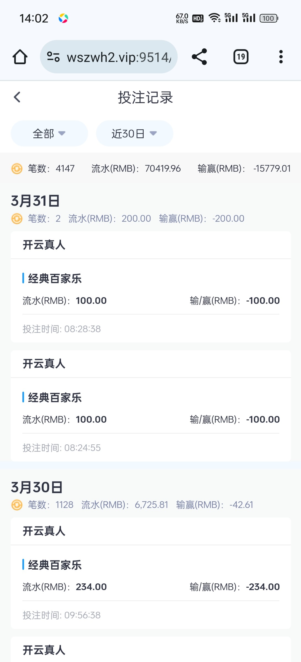Image resolution: width=301 pixels, height=662 pixels.
Task: Open the tab switcher showing 19 tabs
Action: [x=241, y=57]
